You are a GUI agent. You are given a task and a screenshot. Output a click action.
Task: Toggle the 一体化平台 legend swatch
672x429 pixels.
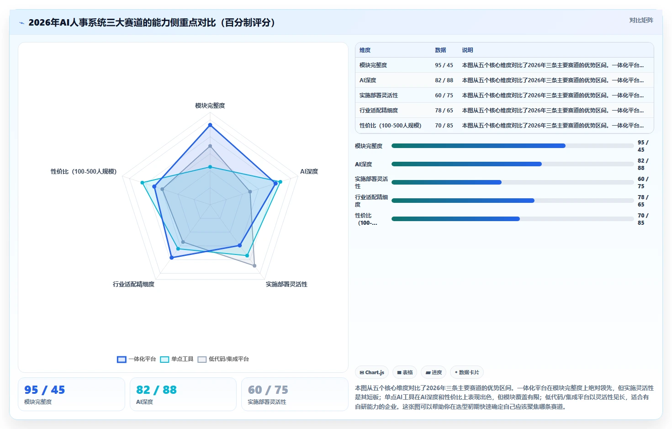122,360
